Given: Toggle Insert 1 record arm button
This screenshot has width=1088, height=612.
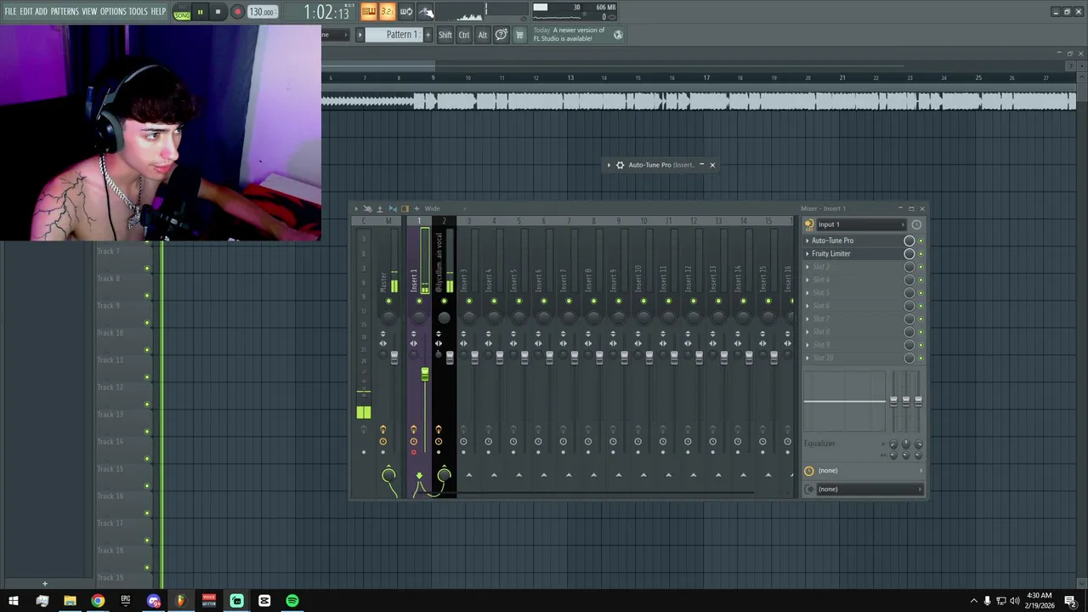Looking at the screenshot, I should pos(414,452).
